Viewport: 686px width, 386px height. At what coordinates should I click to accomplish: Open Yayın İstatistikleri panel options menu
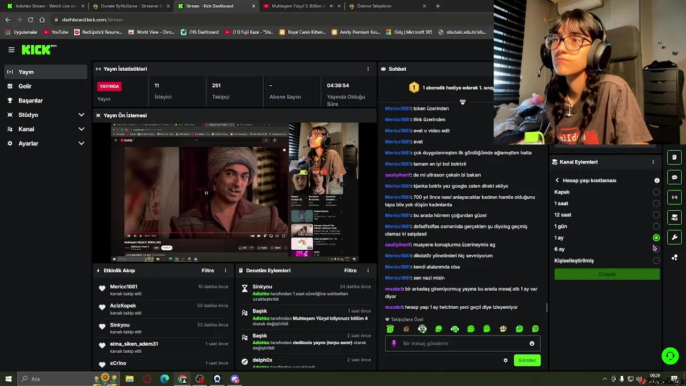(x=368, y=69)
